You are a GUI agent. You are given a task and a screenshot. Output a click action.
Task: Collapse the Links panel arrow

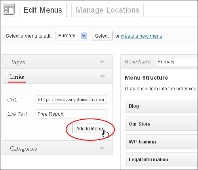[102, 76]
